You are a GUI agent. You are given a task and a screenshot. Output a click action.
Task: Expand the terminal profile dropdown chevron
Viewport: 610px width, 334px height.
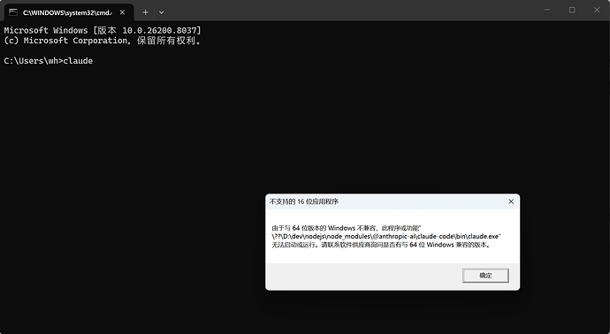click(161, 12)
